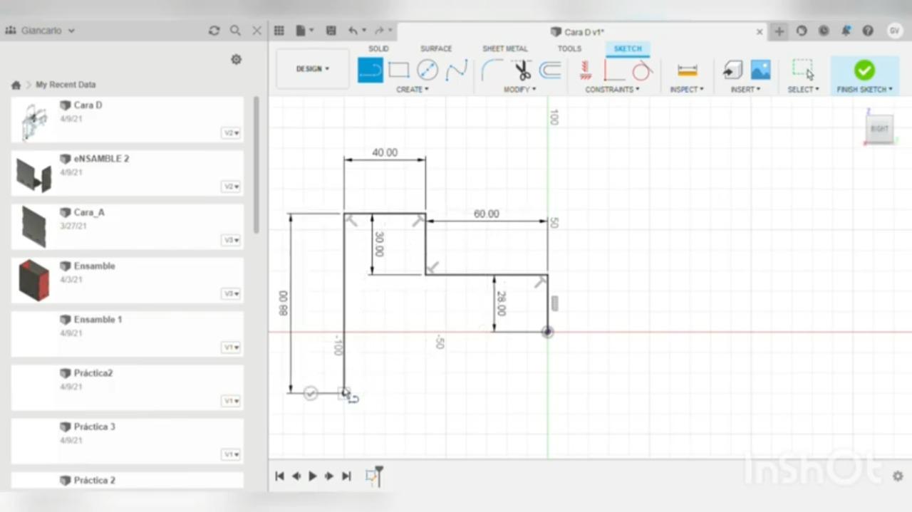Open the Help question mark
The width and height of the screenshot is (912, 512).
[x=868, y=31]
